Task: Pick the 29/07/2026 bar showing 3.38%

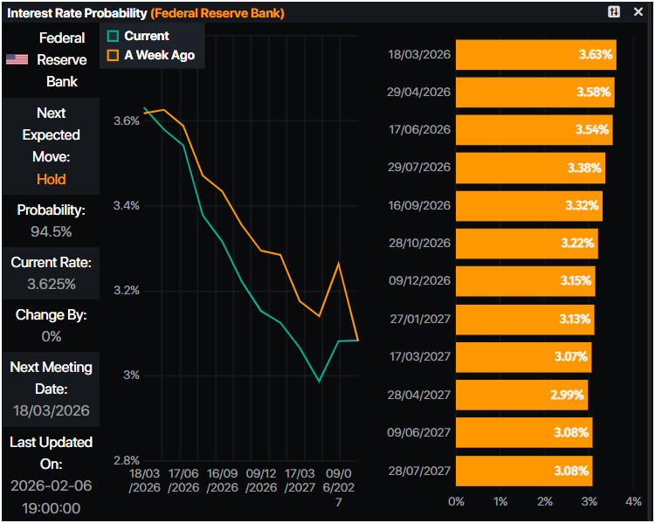Action: 530,168
